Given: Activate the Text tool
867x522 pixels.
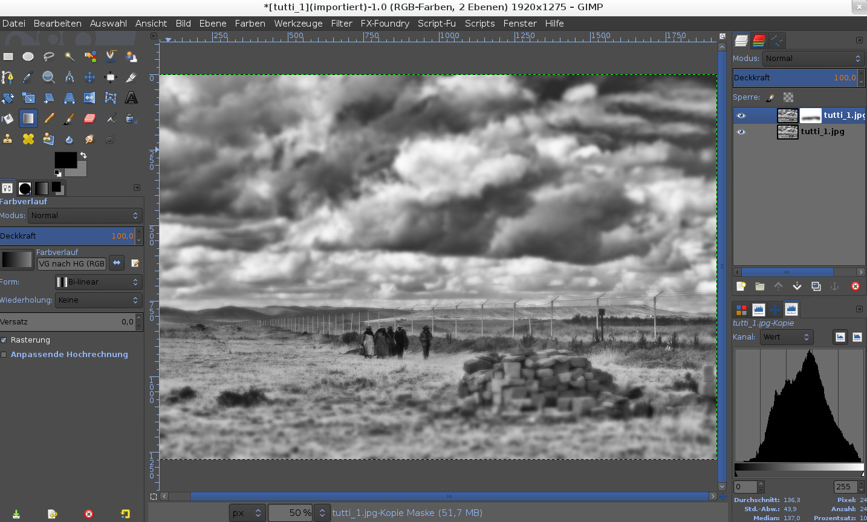Looking at the screenshot, I should click(x=131, y=98).
